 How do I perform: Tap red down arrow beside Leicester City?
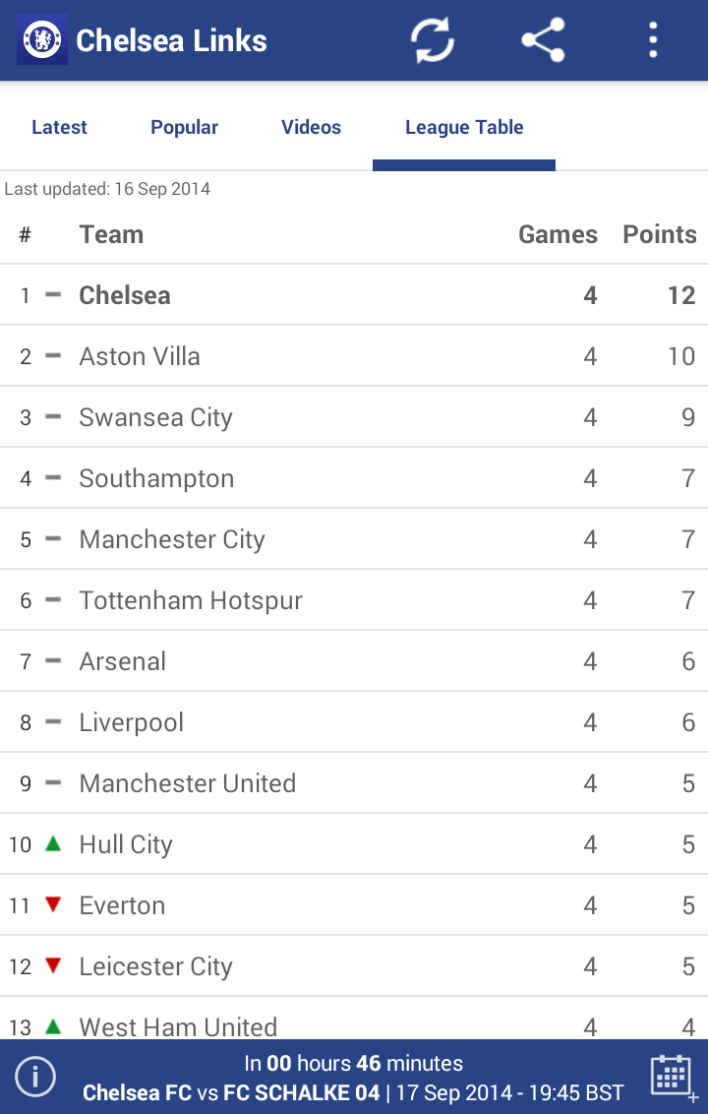click(x=53, y=965)
